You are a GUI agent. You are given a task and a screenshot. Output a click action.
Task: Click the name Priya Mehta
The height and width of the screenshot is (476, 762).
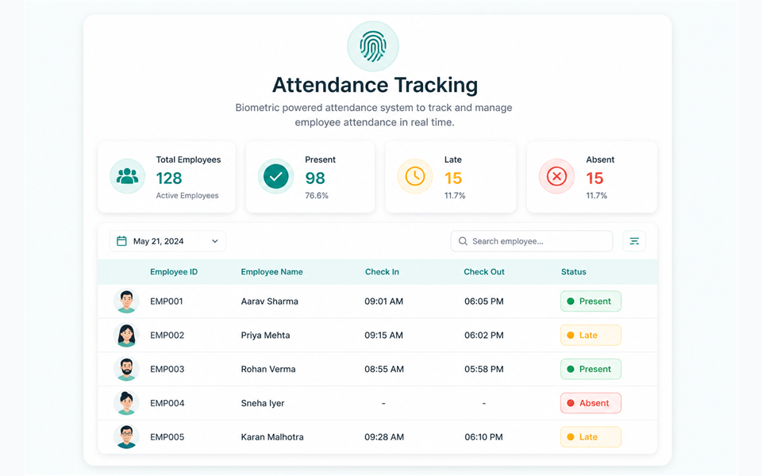[x=265, y=335]
